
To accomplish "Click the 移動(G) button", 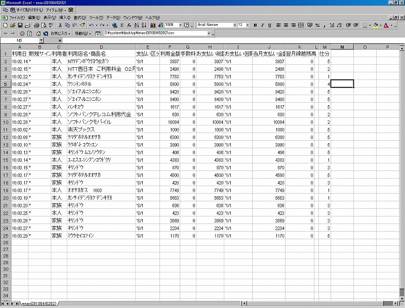I will 83,33.
